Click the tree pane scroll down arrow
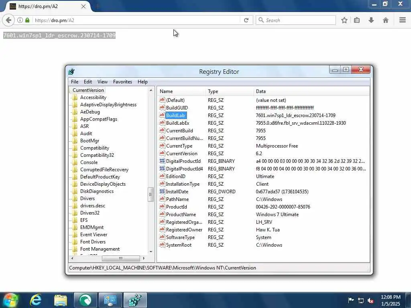The width and height of the screenshot is (411, 308). (151, 252)
